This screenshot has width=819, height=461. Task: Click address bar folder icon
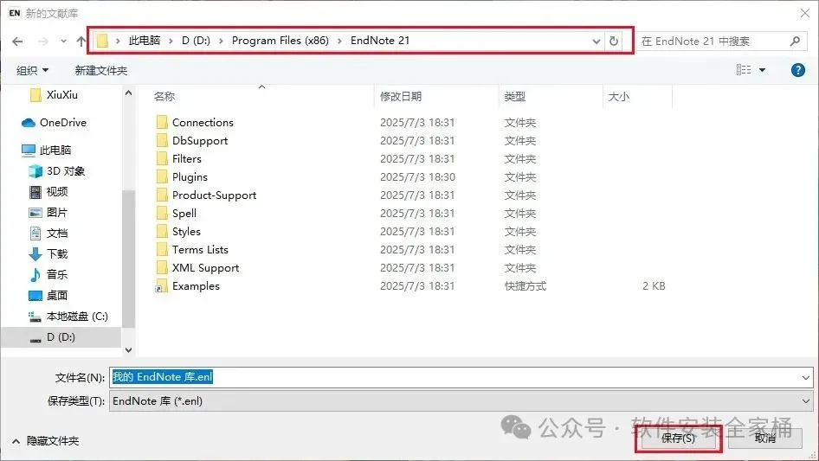(x=102, y=41)
